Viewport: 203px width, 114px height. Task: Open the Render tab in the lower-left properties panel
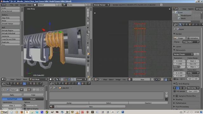[8, 84]
